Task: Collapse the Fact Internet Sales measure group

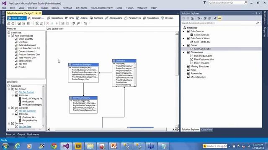Action: (x=9, y=36)
